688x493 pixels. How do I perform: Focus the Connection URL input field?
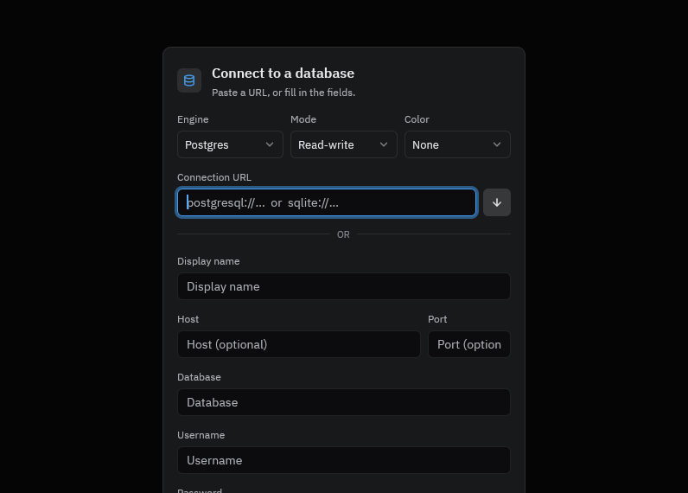pos(327,202)
